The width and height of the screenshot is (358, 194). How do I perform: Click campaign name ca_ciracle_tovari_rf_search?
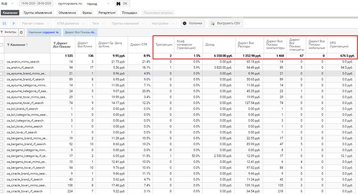(x=24, y=191)
